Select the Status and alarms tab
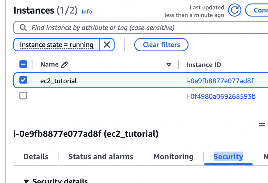The width and height of the screenshot is (268, 183). [x=101, y=156]
